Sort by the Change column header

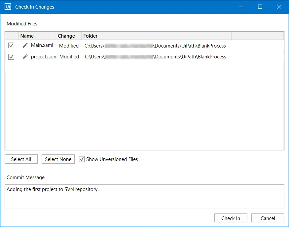[69, 36]
